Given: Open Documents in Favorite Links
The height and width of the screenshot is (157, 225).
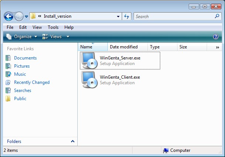Looking at the screenshot, I should 25,58.
